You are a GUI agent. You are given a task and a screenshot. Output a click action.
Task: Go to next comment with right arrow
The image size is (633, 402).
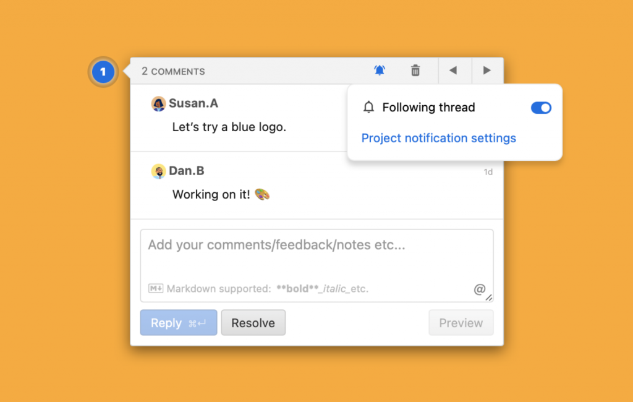point(487,71)
